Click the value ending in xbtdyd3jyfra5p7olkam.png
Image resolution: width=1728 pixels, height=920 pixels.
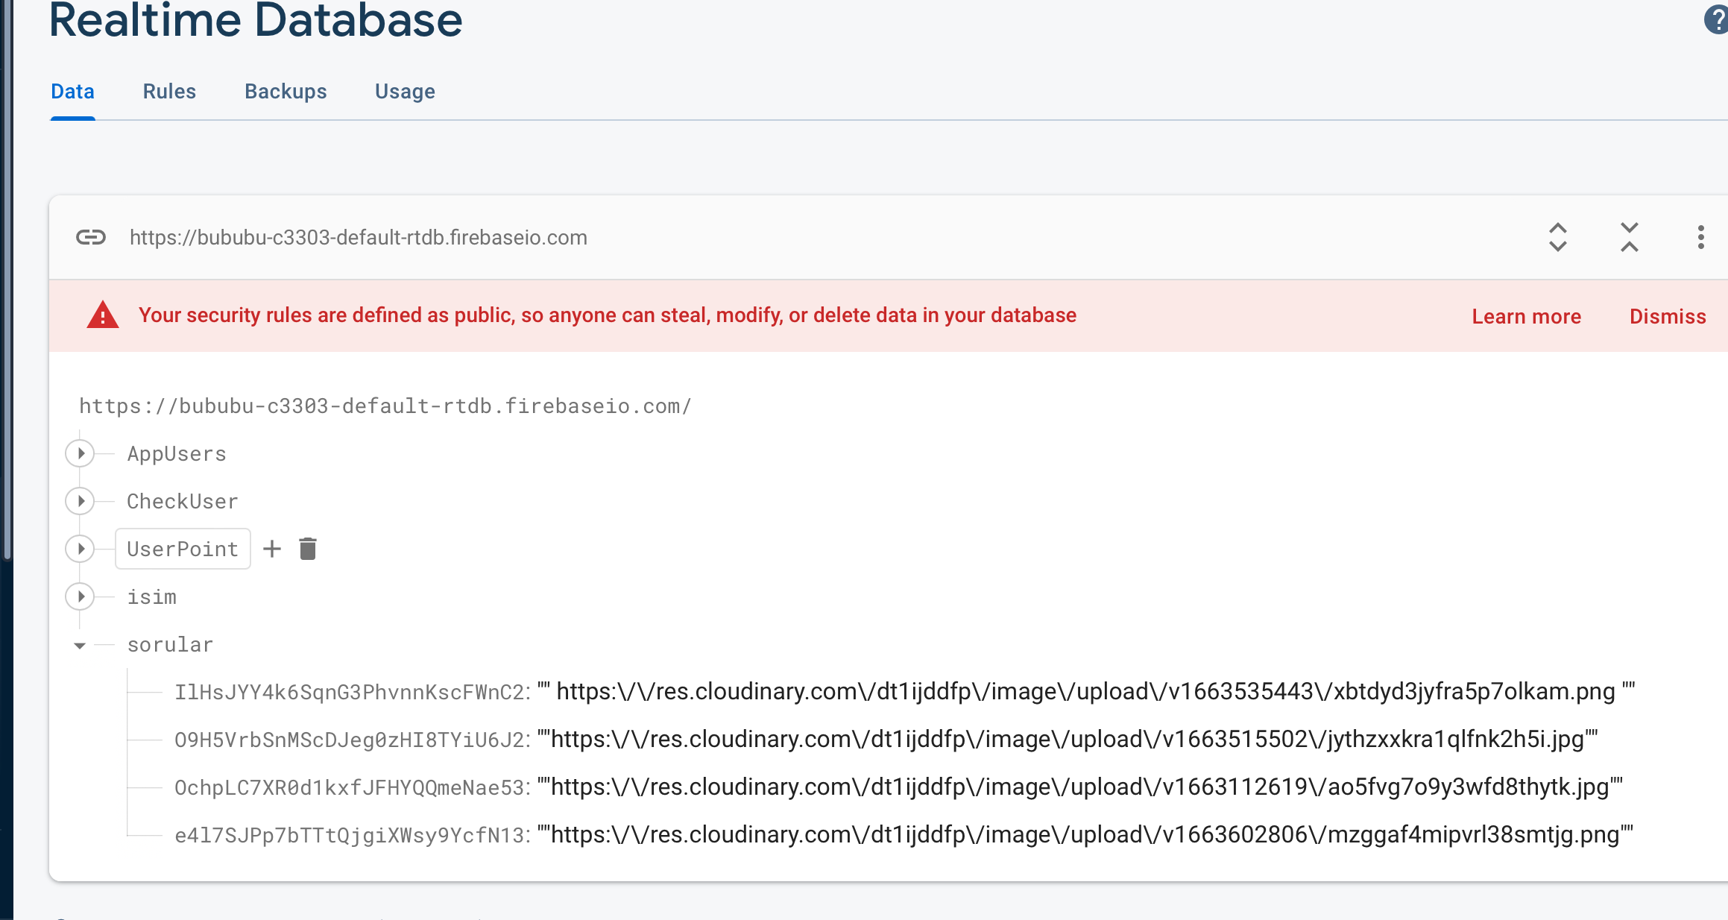coord(1085,692)
